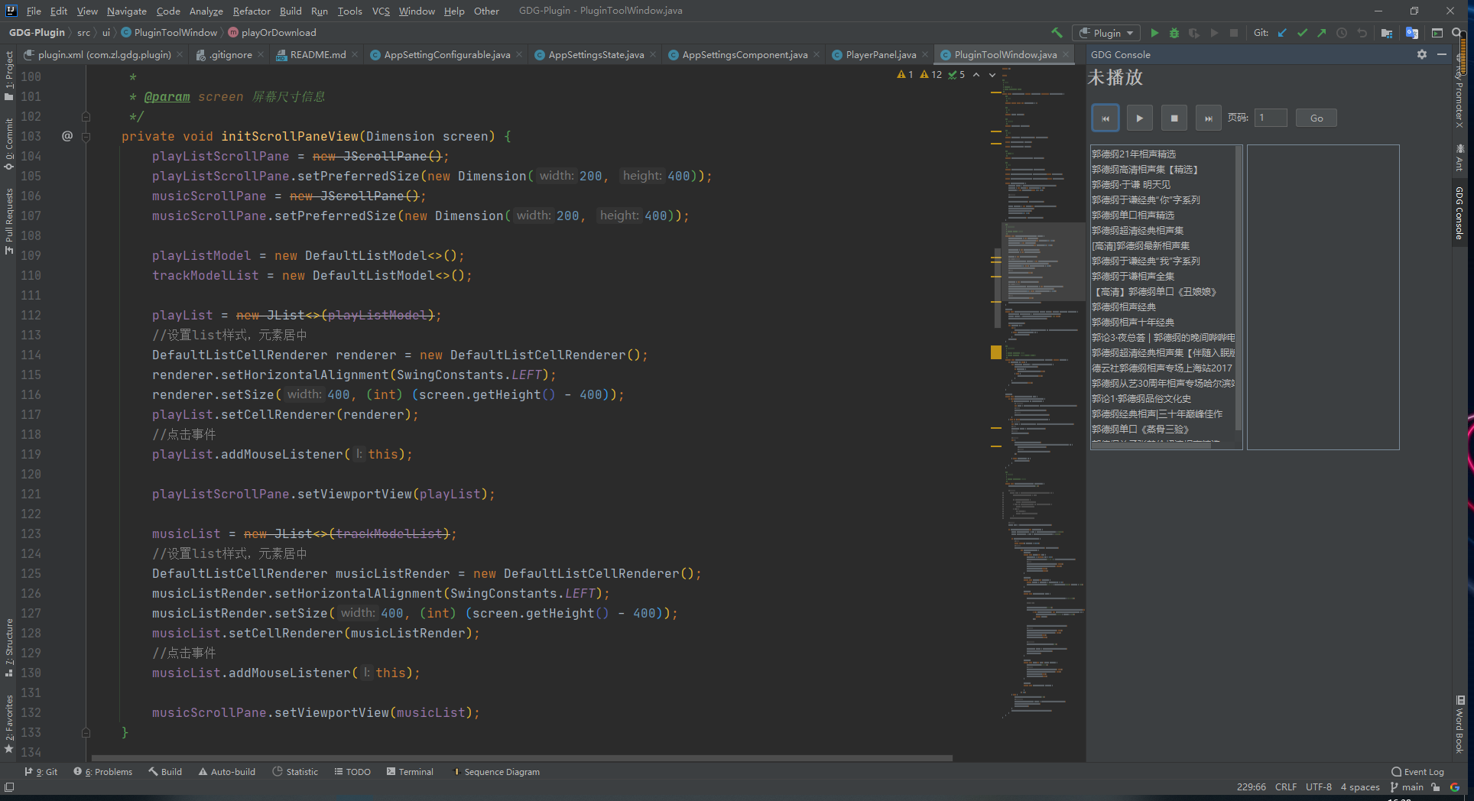1474x801 pixels.
Task: Toggle the Commit tool window stripe button
Action: click(x=9, y=144)
